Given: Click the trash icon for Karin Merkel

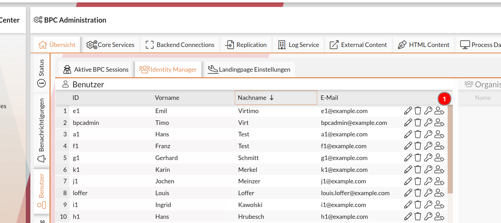Looking at the screenshot, I should [x=418, y=170].
